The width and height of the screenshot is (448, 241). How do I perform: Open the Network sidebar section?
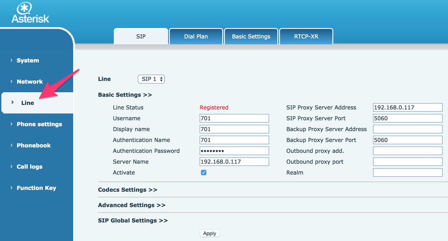29,82
